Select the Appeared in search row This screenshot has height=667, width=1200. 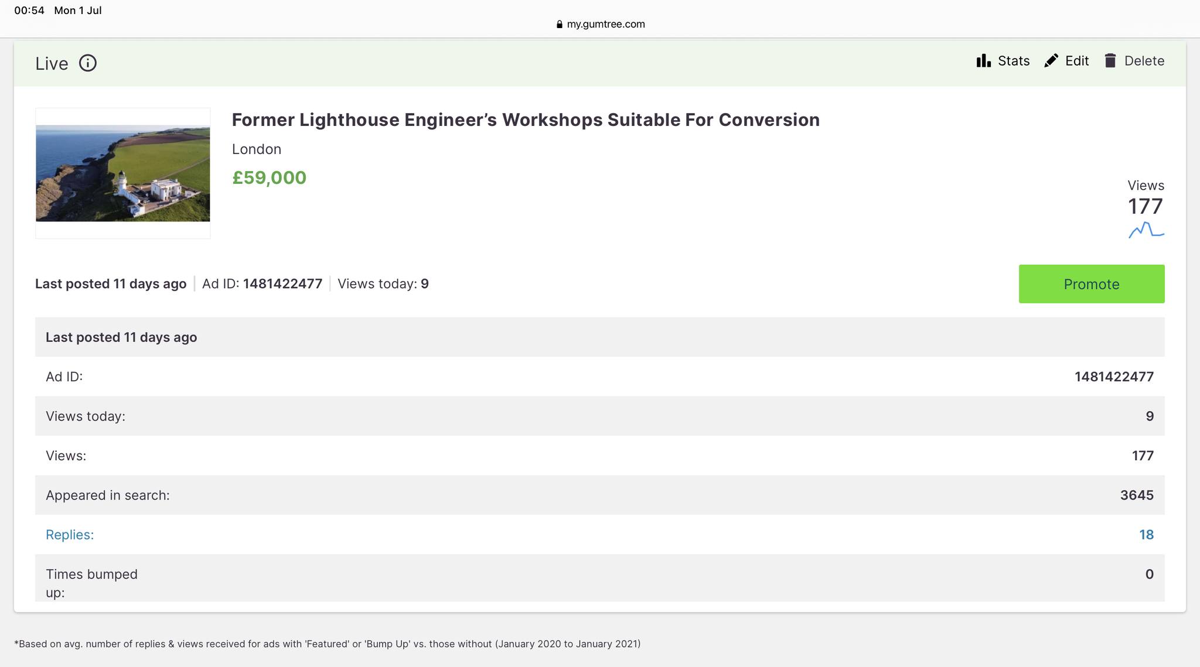click(600, 495)
